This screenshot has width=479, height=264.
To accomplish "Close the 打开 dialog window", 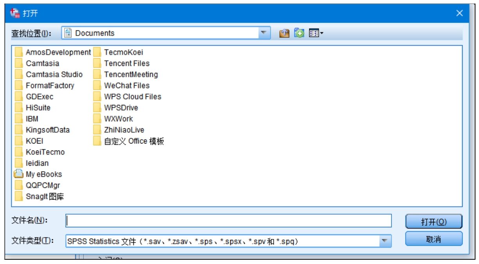I will (459, 13).
